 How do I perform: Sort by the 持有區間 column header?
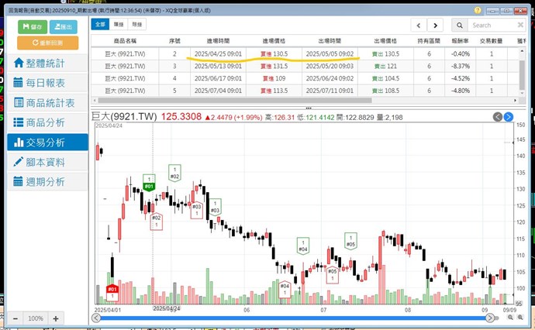pyautogui.click(x=429, y=41)
